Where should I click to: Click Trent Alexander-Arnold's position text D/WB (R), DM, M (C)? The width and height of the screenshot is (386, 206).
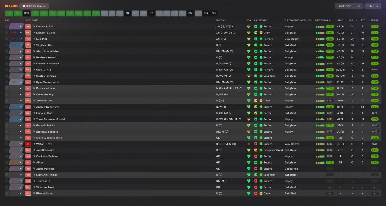(229, 119)
